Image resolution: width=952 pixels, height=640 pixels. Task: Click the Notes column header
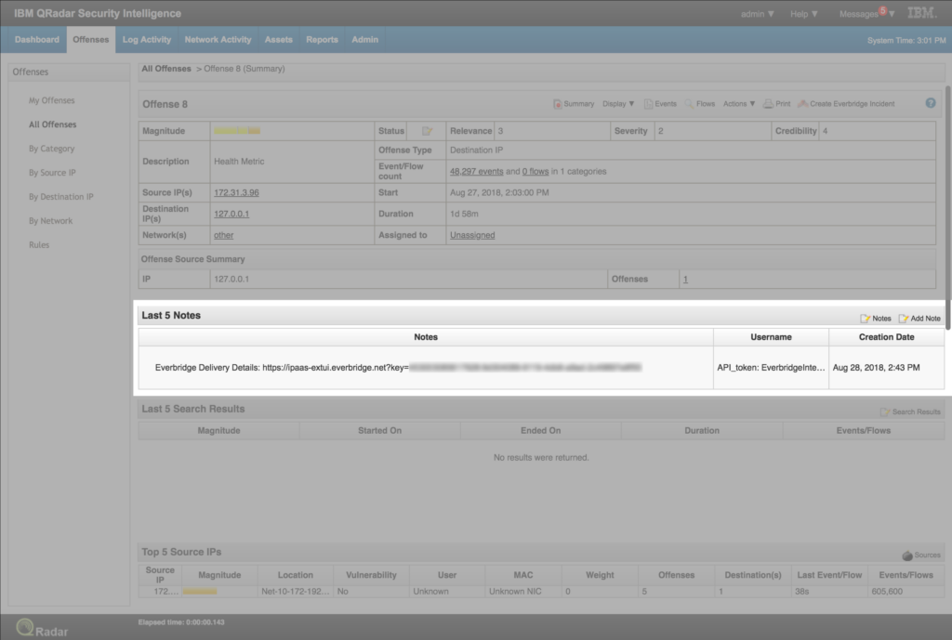426,337
